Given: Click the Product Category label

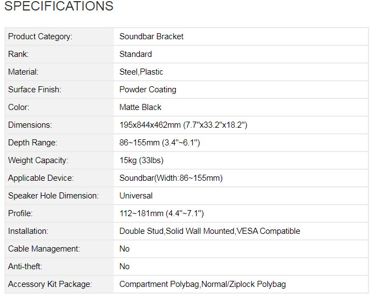Looking at the screenshot, I should (40, 36).
